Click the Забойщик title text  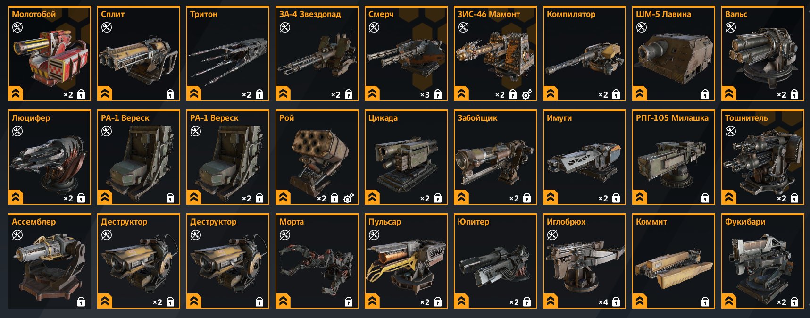(477, 118)
